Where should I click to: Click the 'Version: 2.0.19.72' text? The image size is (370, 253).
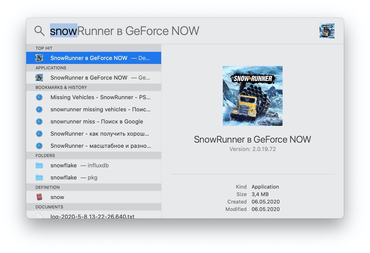coord(253,149)
